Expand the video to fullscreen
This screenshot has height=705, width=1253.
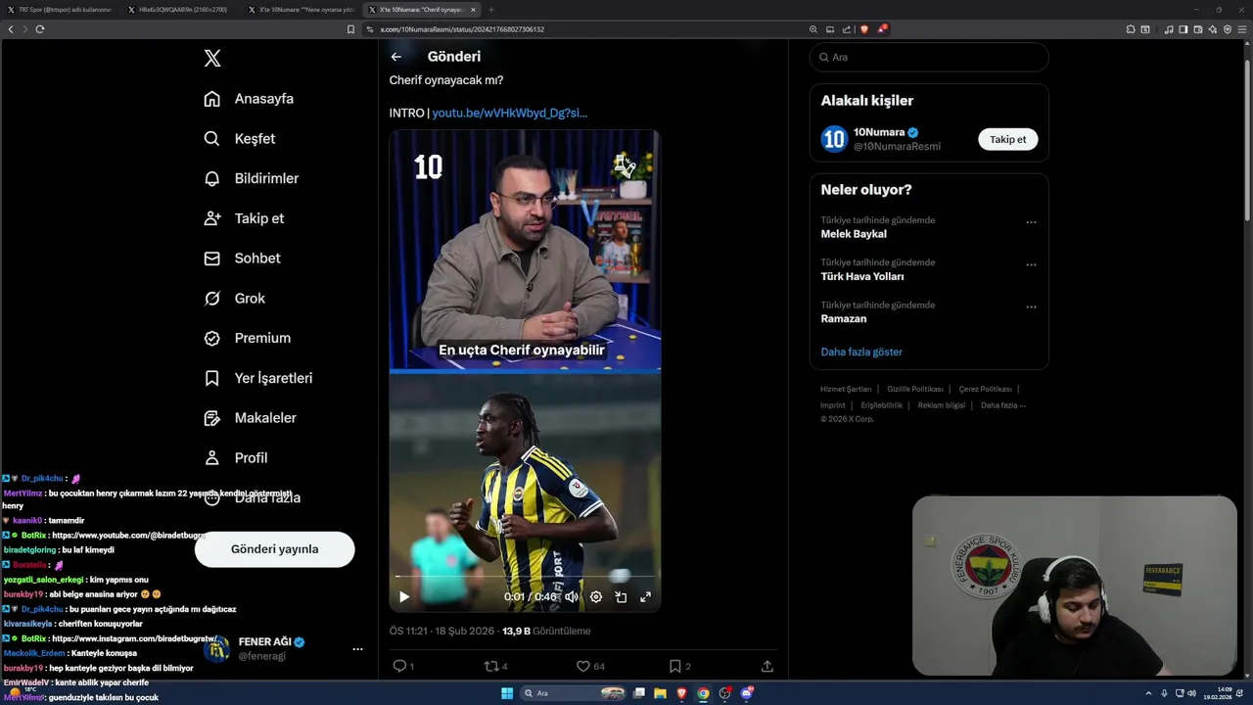645,596
